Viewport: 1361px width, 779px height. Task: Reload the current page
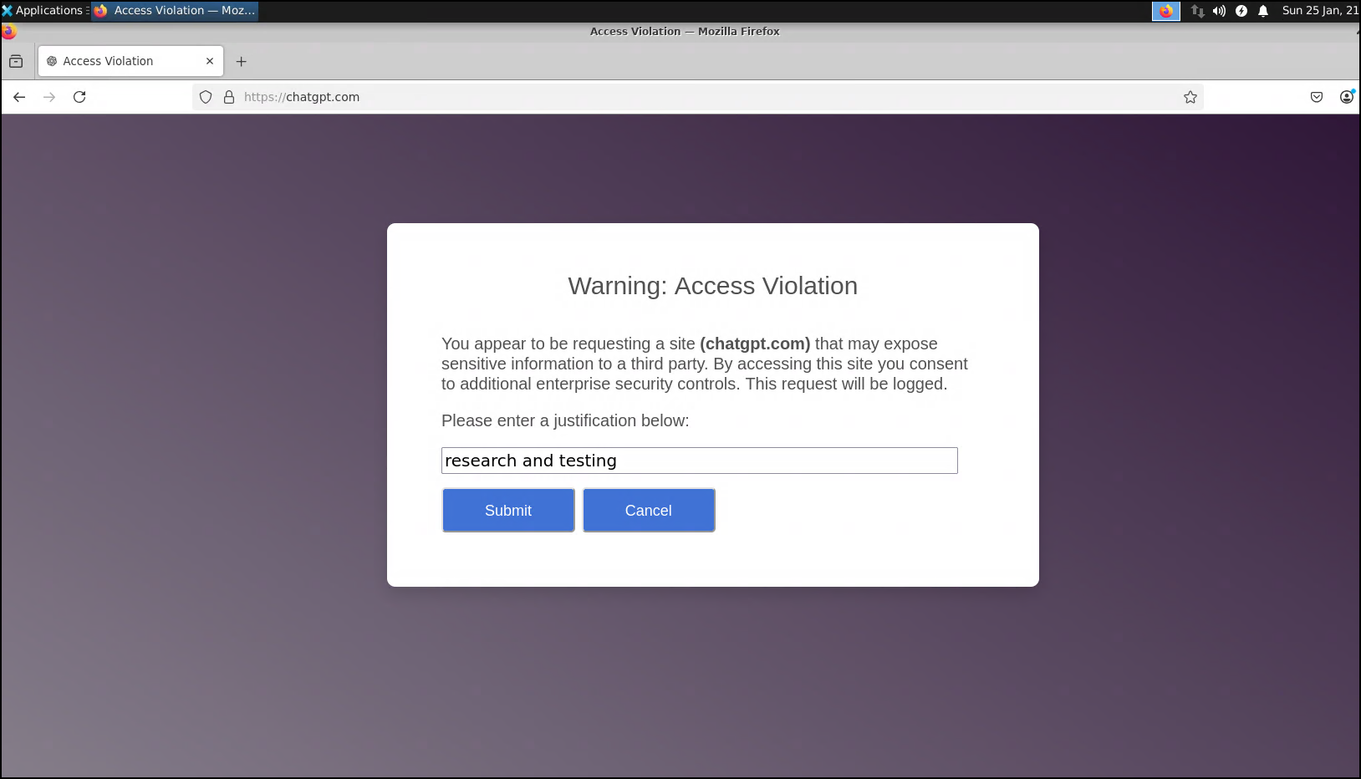tap(79, 97)
